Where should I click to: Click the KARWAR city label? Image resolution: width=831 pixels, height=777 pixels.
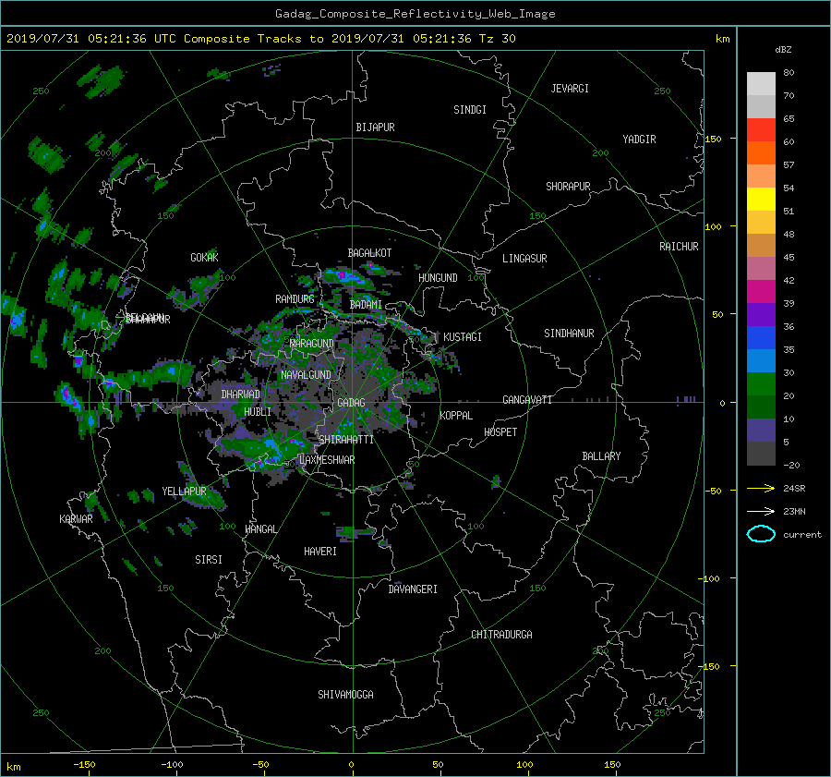coord(76,519)
